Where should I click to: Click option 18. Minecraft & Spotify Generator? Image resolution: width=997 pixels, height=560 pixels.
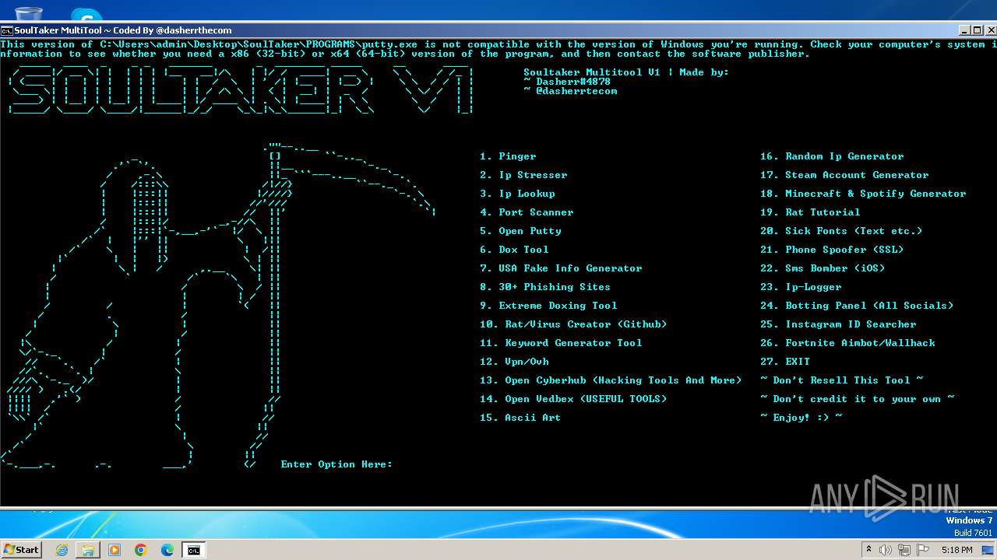(x=863, y=194)
